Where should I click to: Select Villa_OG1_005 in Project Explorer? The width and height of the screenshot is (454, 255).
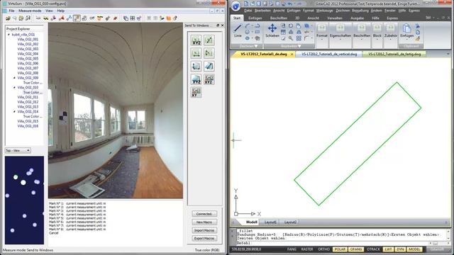28,58
